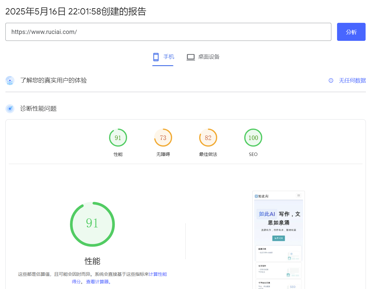Click the 诊断性能问题 heading

38,108
